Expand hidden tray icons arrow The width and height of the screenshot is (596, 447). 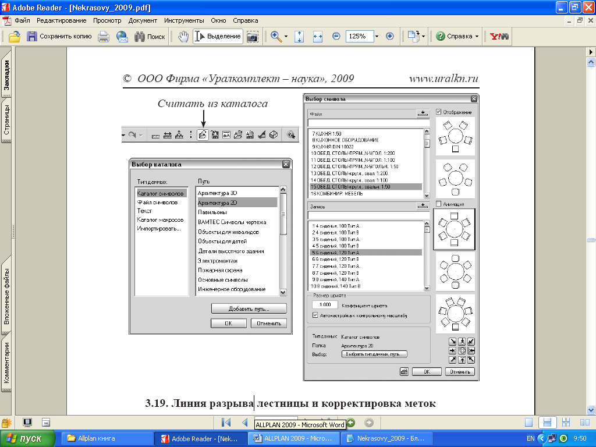click(542, 439)
